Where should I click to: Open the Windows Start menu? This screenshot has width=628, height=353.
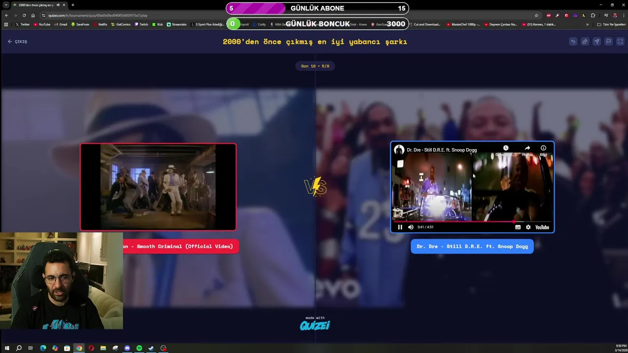tap(7, 348)
